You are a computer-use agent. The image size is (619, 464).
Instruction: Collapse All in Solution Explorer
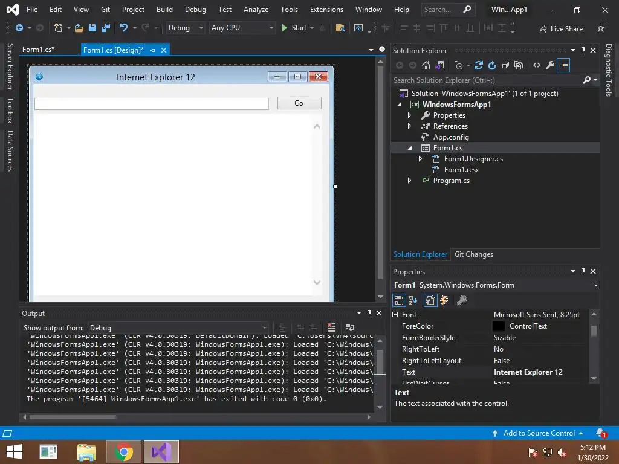tap(505, 65)
